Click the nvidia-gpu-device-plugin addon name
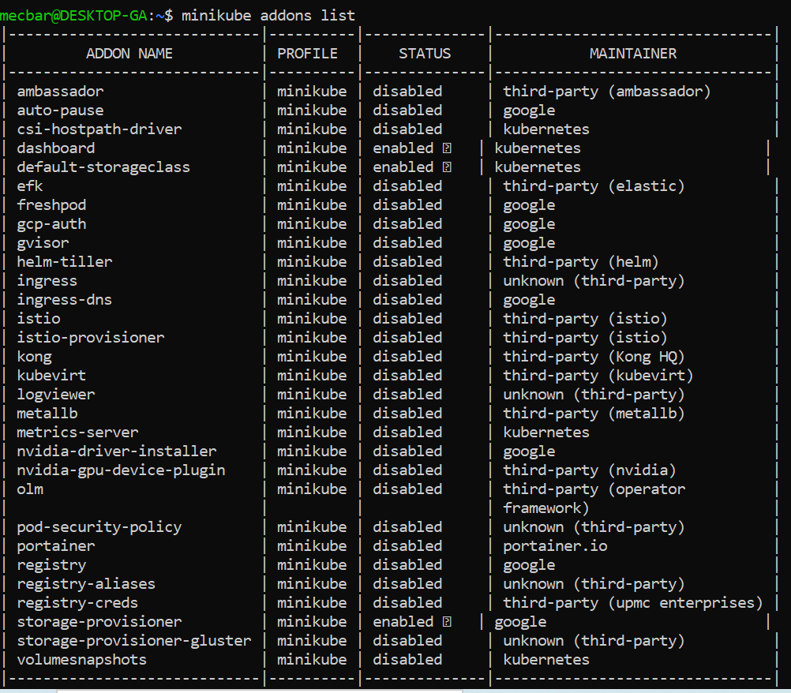The image size is (791, 693). point(121,470)
